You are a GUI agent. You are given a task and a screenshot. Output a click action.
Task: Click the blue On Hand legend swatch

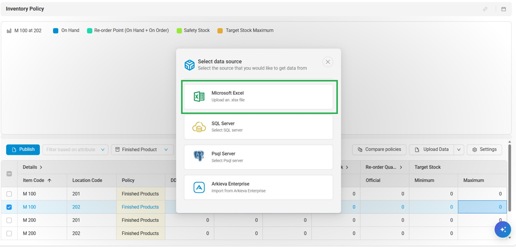click(x=55, y=31)
